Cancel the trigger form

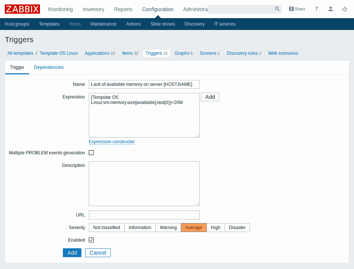coord(98,253)
